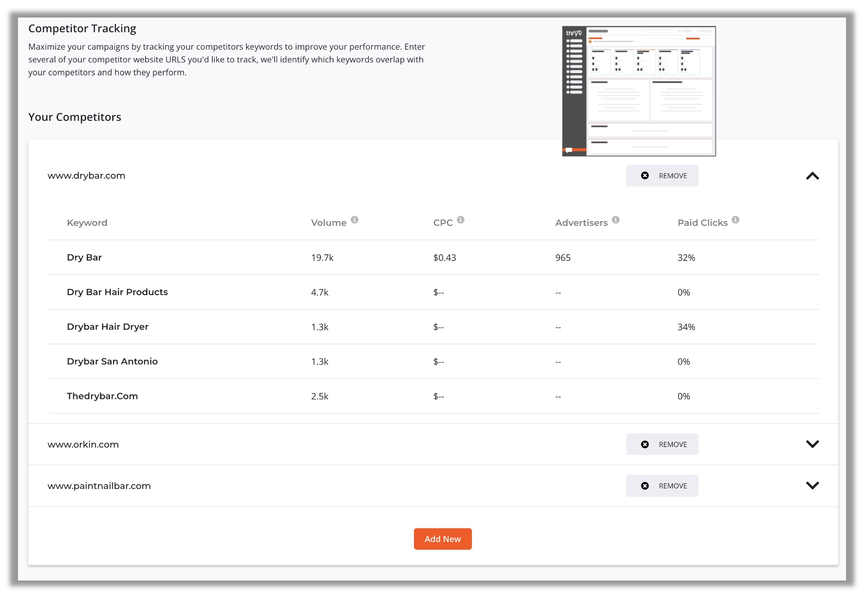Remove the www.orkin.com competitor
The height and width of the screenshot is (599, 865).
pyautogui.click(x=662, y=444)
